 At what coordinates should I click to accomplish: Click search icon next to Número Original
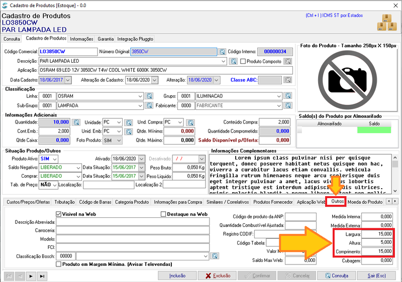pos(222,52)
